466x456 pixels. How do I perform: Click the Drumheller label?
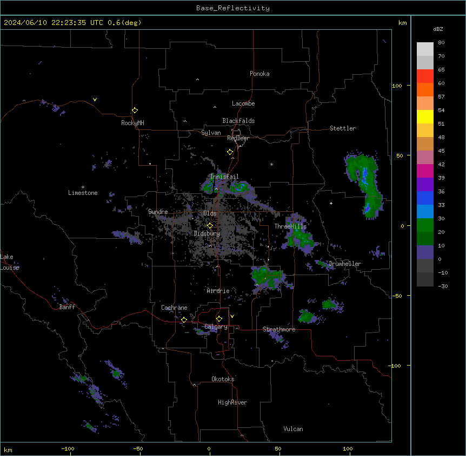(345, 264)
